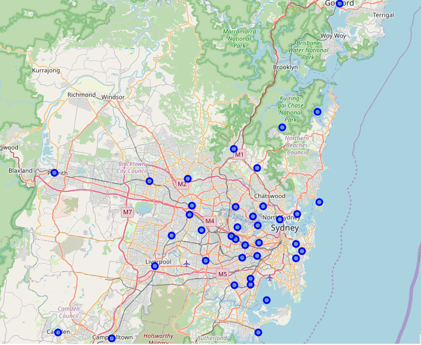Click the marker beside the M2 shield
This screenshot has height=345, width=421.
point(188,179)
